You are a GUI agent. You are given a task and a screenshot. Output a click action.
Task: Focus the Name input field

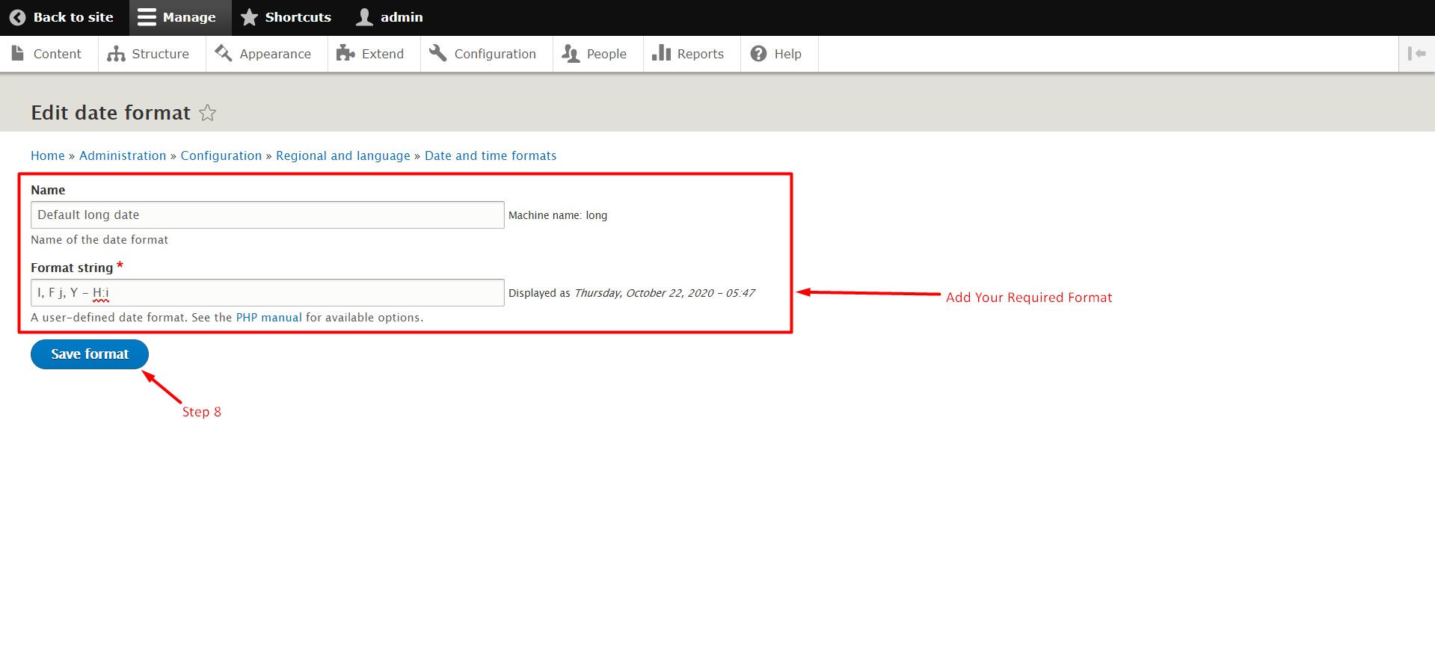[x=268, y=215]
